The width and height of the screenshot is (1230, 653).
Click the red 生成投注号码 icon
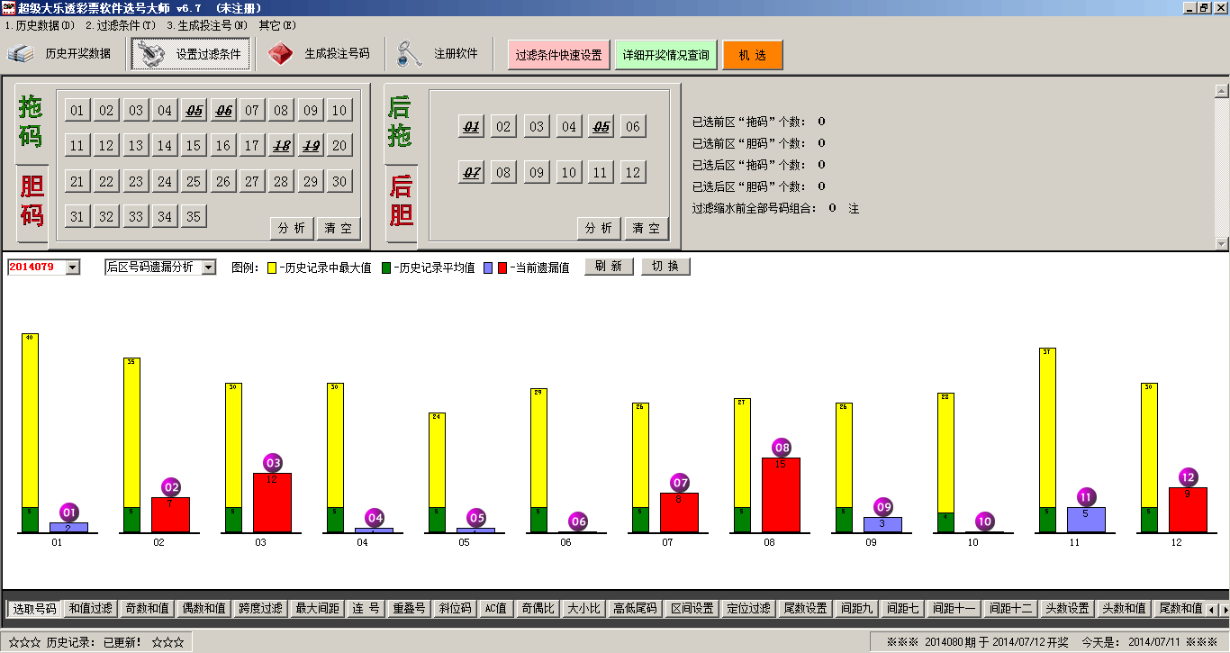coord(280,54)
